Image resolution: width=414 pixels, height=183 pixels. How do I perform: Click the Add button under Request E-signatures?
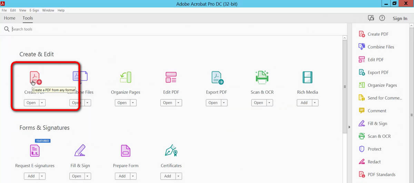[31, 176]
